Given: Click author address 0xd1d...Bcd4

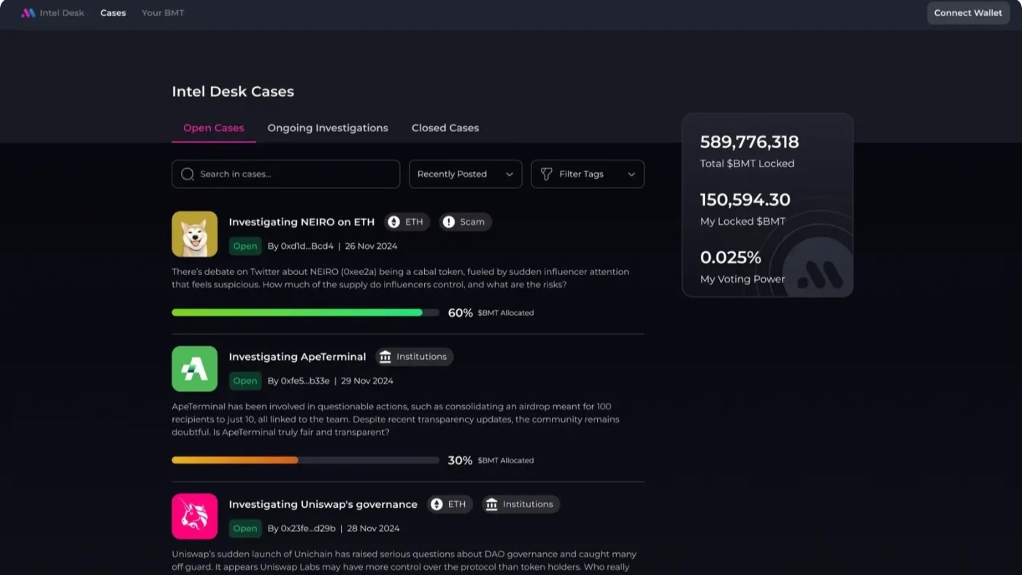Looking at the screenshot, I should (307, 246).
